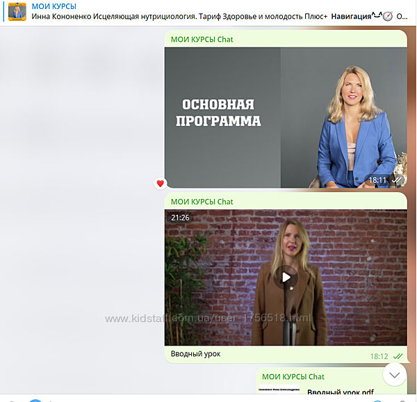Open sender МОИ КУРСЫ Chat above the ОСНОВНАЯ ПРОГРАММА image

[202, 40]
